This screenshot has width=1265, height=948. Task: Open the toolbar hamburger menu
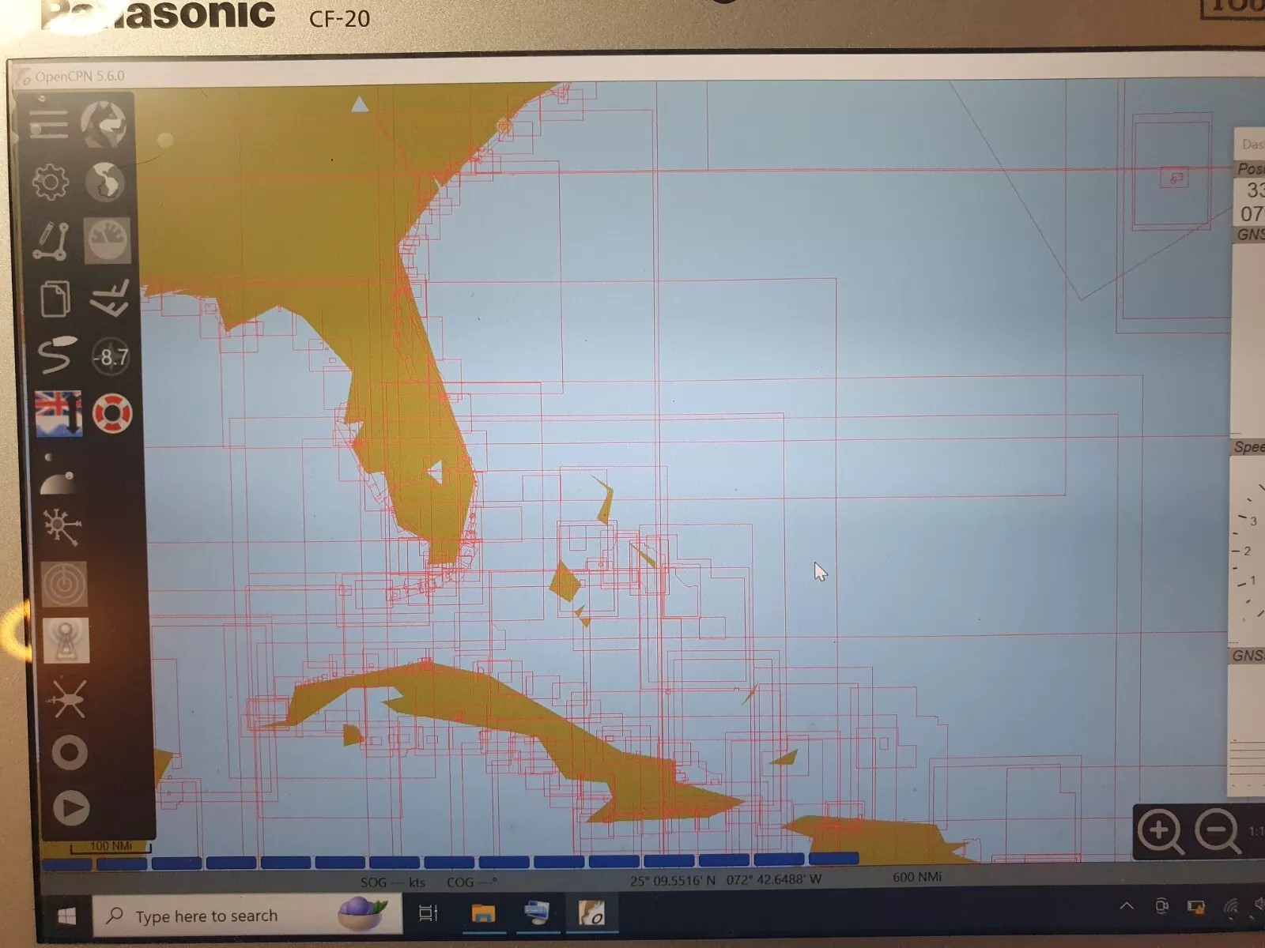tap(50, 125)
